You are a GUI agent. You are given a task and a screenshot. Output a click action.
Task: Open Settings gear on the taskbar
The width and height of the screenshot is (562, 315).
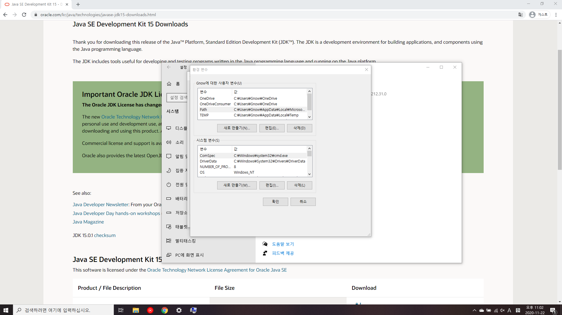tap(179, 310)
